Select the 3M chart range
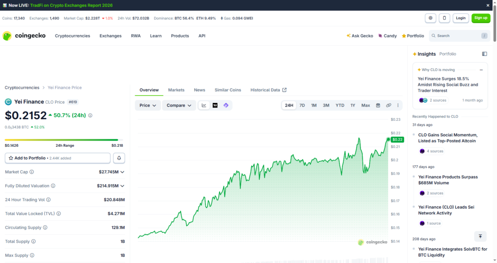 [x=326, y=106]
